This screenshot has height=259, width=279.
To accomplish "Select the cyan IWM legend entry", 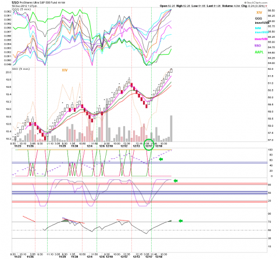I will point(258,29).
